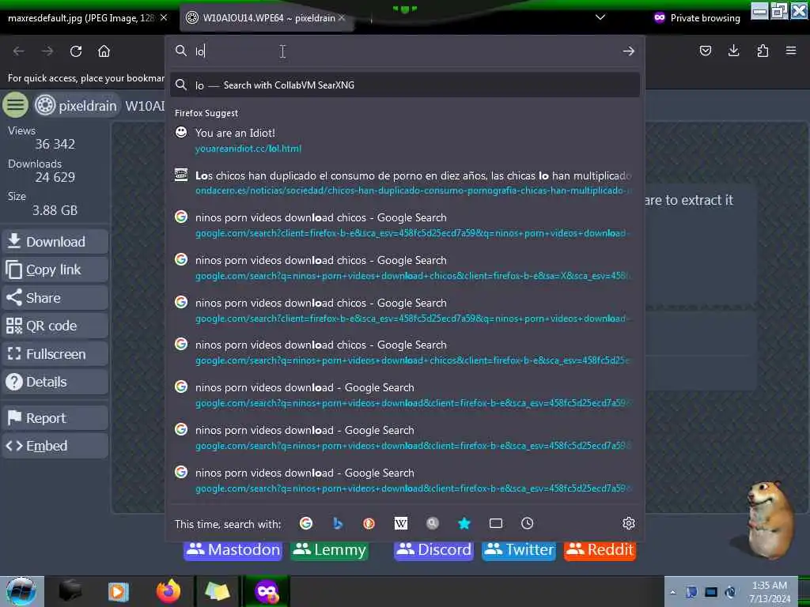Screen dimensions: 810x607
Task: Open the Firefox home page
Action: (x=104, y=51)
